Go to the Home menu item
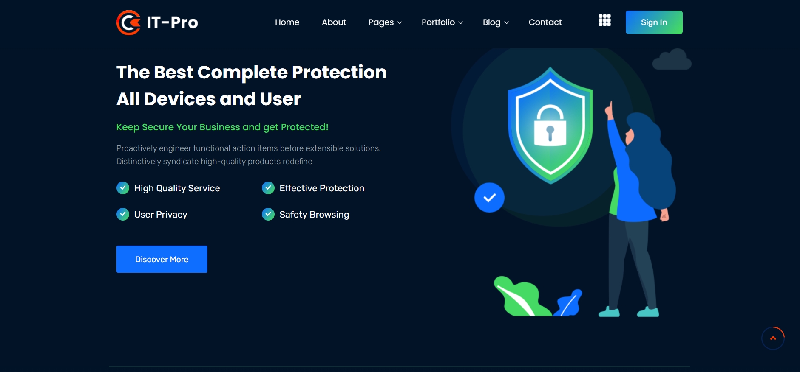 pyautogui.click(x=287, y=22)
